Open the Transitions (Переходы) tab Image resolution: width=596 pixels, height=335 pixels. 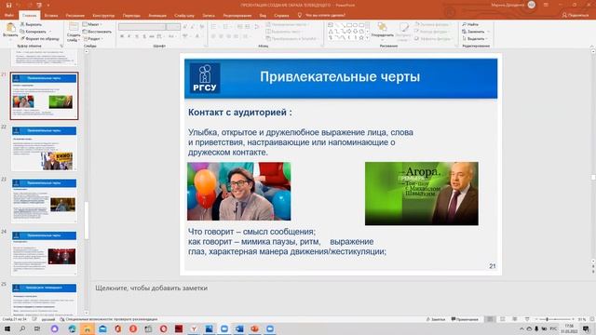(x=131, y=16)
